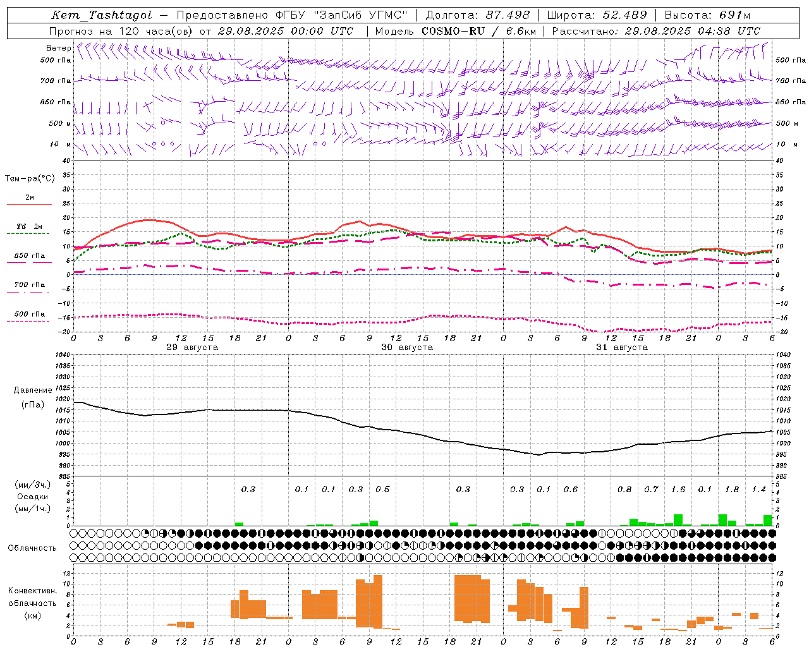Click the (км) unit under convective cloud label
The width and height of the screenshot is (809, 647).
[33, 615]
